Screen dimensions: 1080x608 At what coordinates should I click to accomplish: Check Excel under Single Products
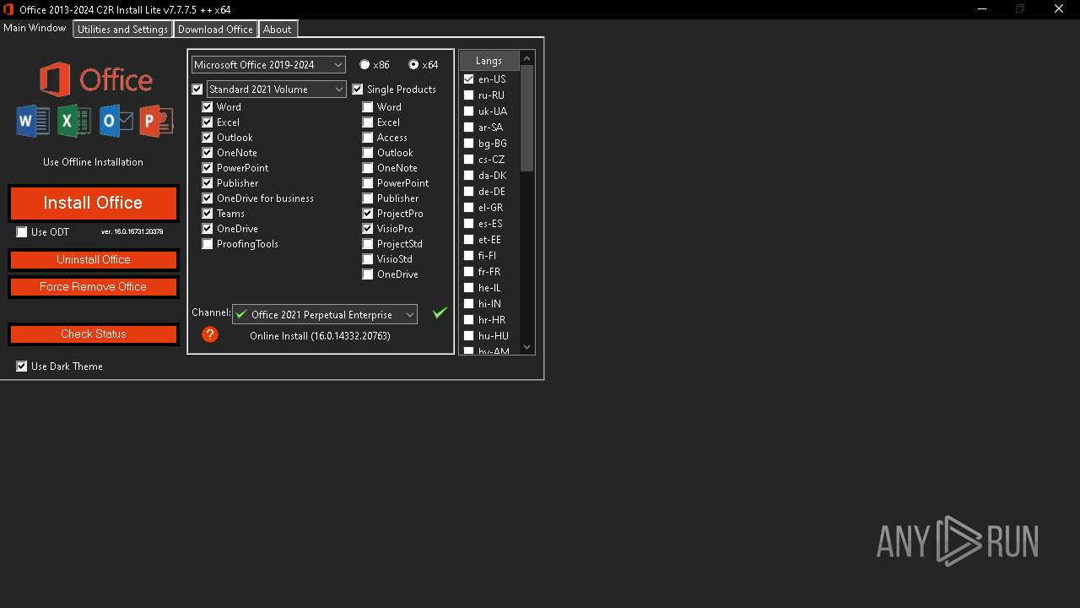tap(368, 122)
